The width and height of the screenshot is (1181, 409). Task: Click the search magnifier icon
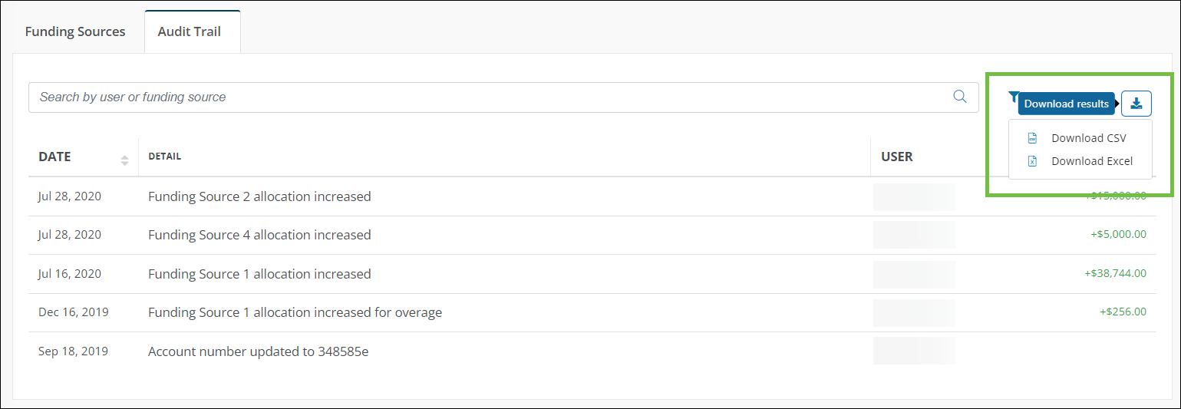[x=959, y=97]
